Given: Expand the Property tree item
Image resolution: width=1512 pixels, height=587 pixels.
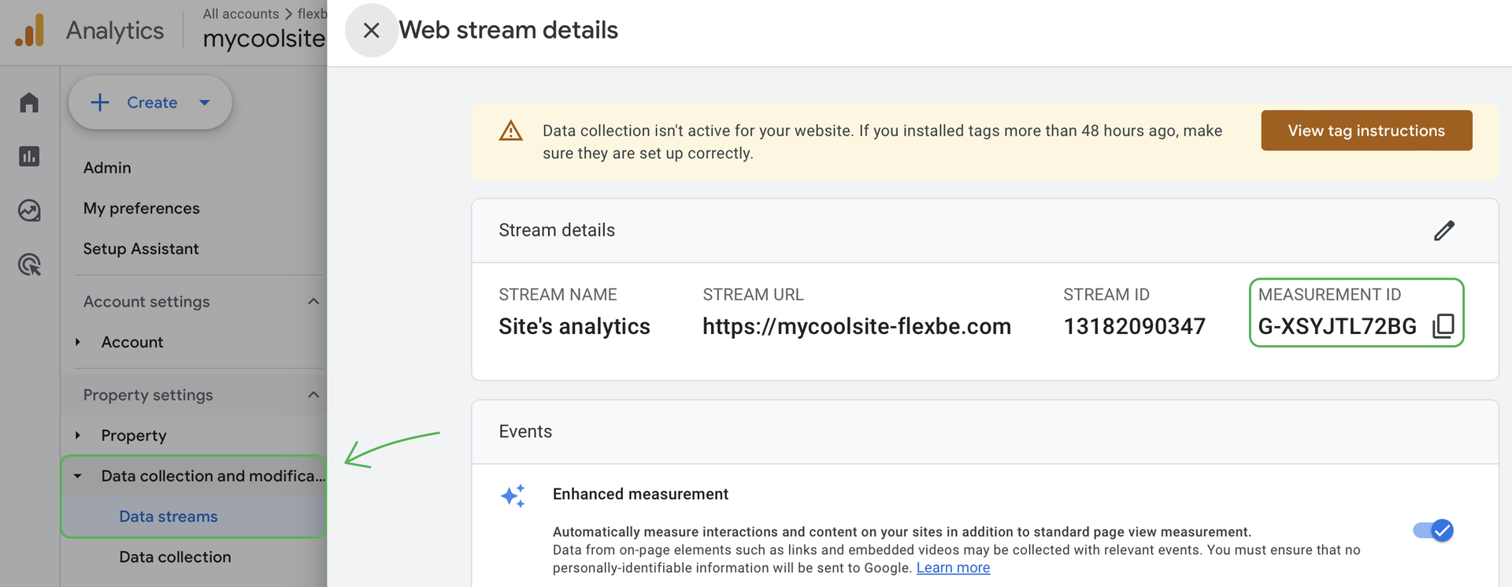Looking at the screenshot, I should tap(78, 435).
